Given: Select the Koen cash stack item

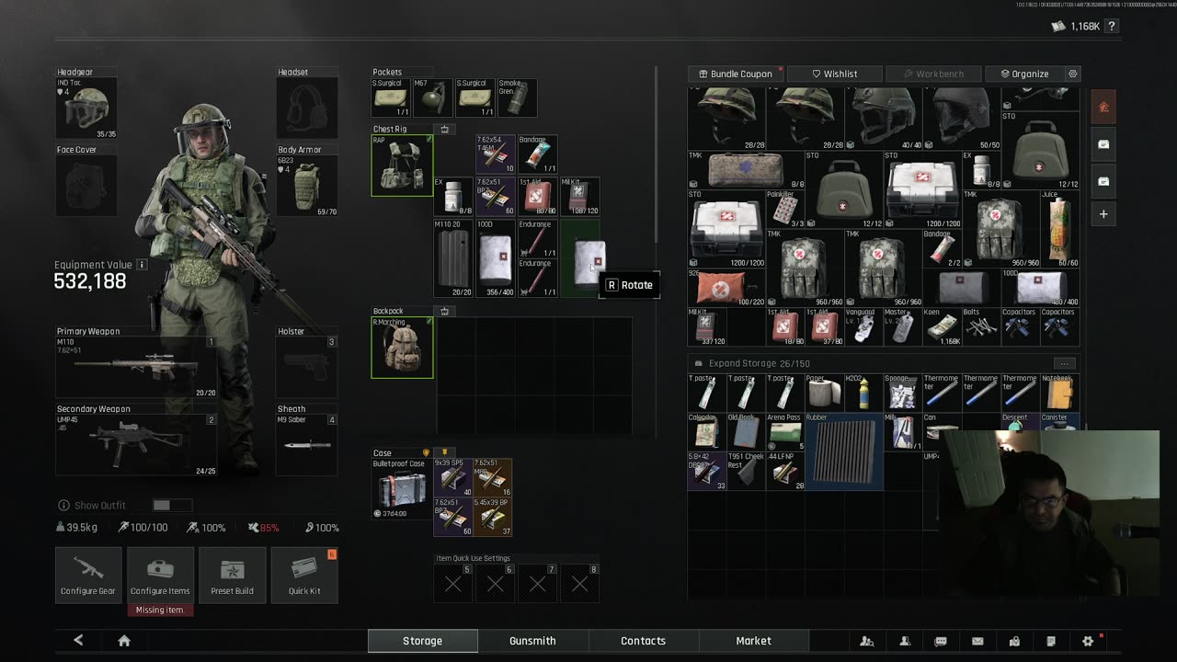Looking at the screenshot, I should pyautogui.click(x=943, y=326).
